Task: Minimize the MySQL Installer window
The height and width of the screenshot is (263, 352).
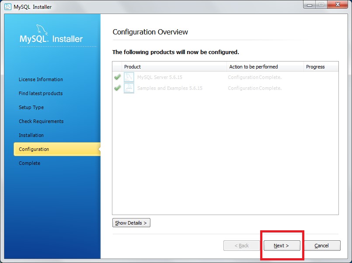Action: click(x=310, y=4)
